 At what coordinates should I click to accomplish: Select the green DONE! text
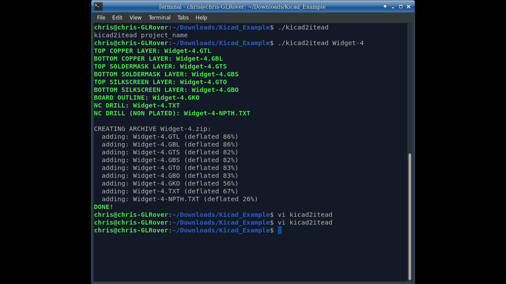coord(103,207)
